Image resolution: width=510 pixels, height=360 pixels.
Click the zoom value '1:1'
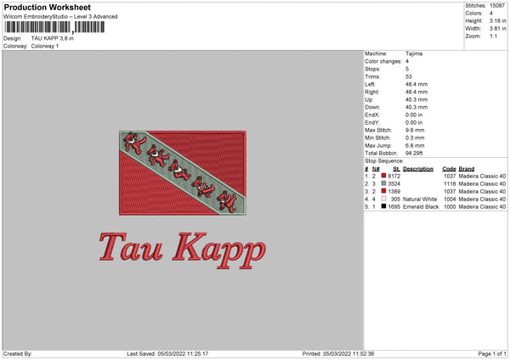click(x=493, y=36)
